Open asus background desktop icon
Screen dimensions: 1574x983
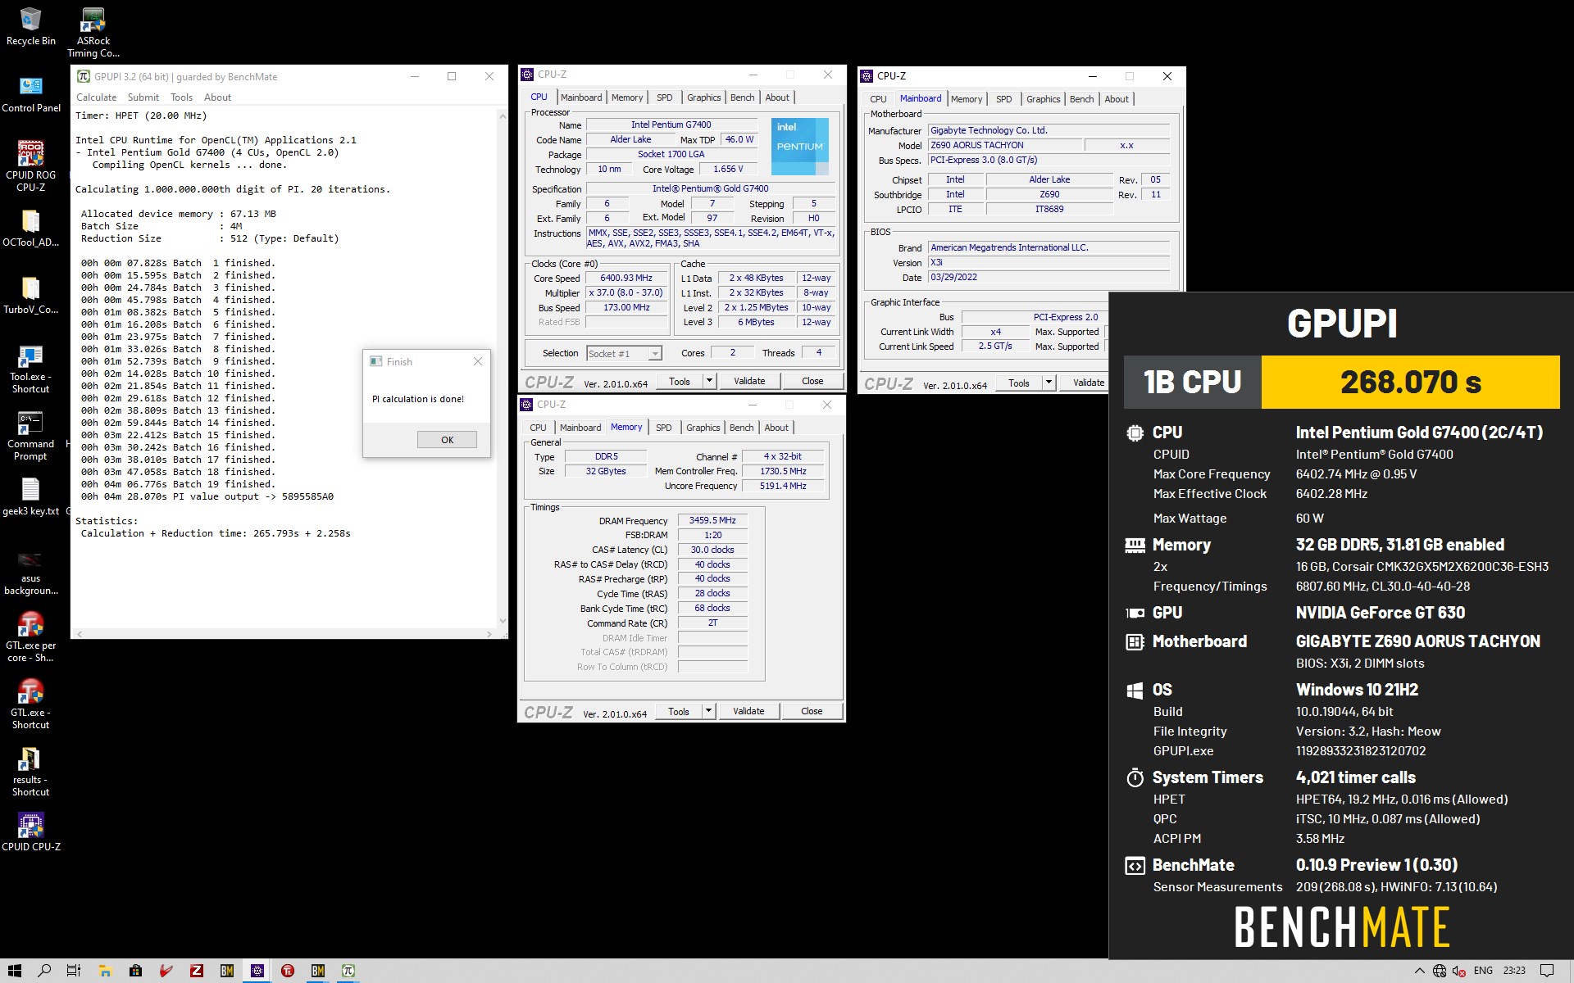click(x=31, y=571)
